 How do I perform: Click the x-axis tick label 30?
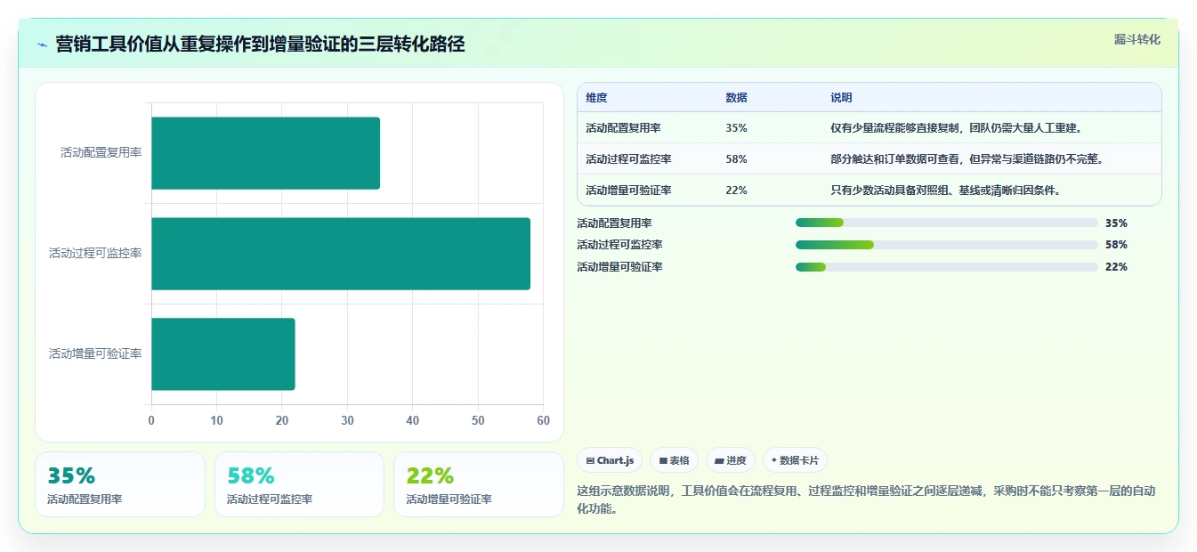pos(347,420)
